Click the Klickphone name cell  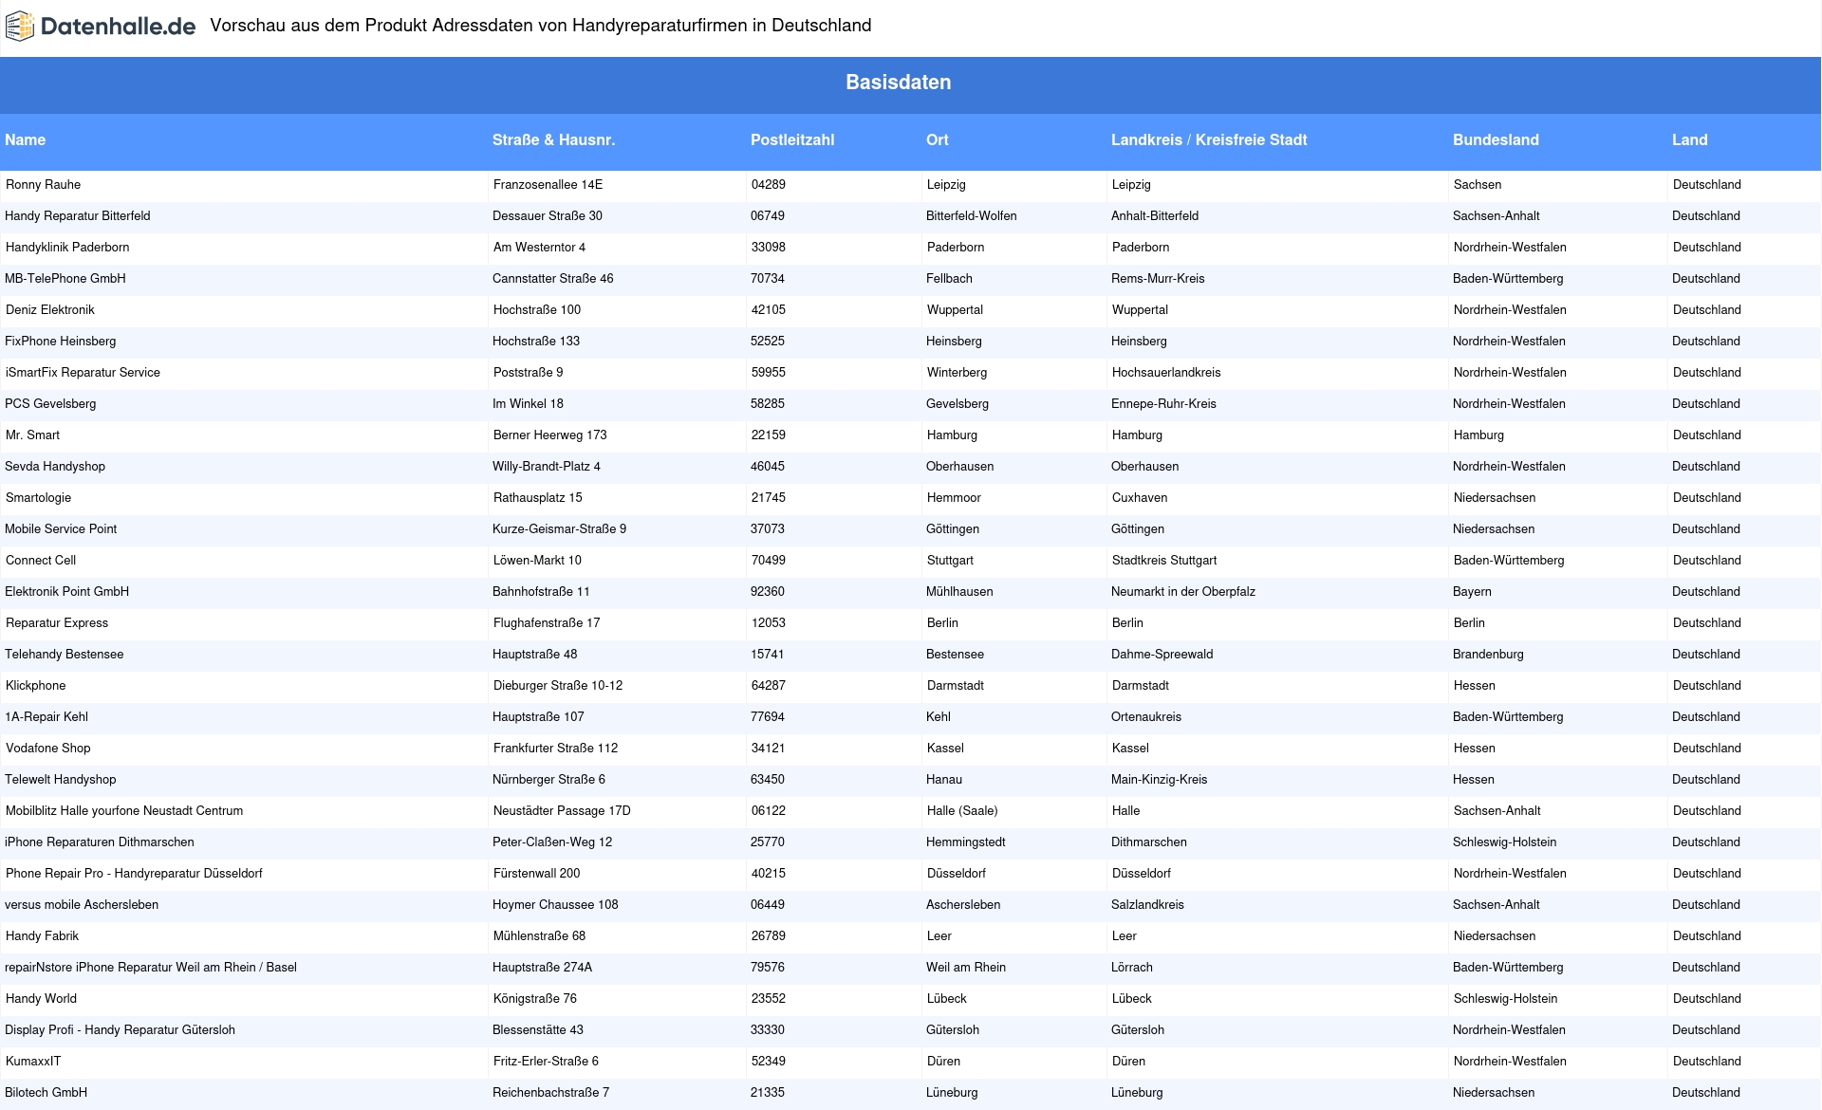(36, 686)
